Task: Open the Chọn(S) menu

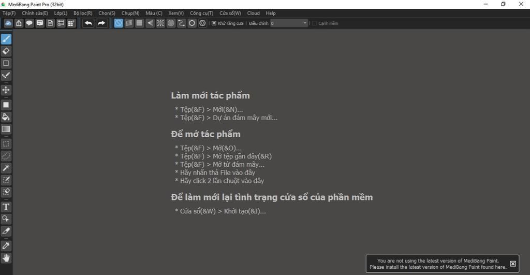Action: (x=107, y=13)
